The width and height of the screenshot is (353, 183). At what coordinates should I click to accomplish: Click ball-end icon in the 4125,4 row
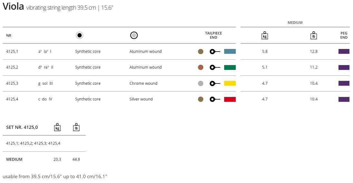215,99
